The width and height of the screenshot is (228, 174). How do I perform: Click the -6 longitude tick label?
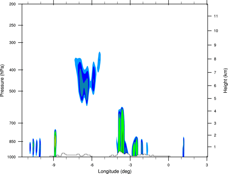coord(92,165)
